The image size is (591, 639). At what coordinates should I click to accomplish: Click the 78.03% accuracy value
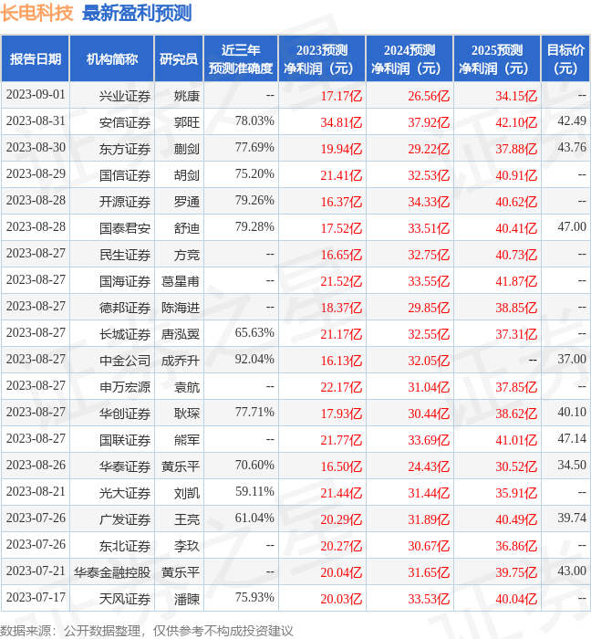coord(254,121)
